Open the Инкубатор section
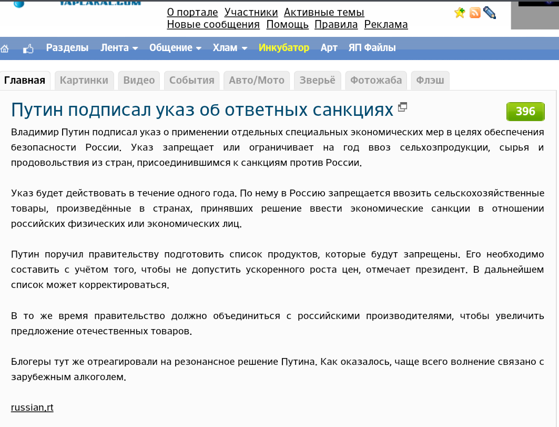 (x=284, y=48)
